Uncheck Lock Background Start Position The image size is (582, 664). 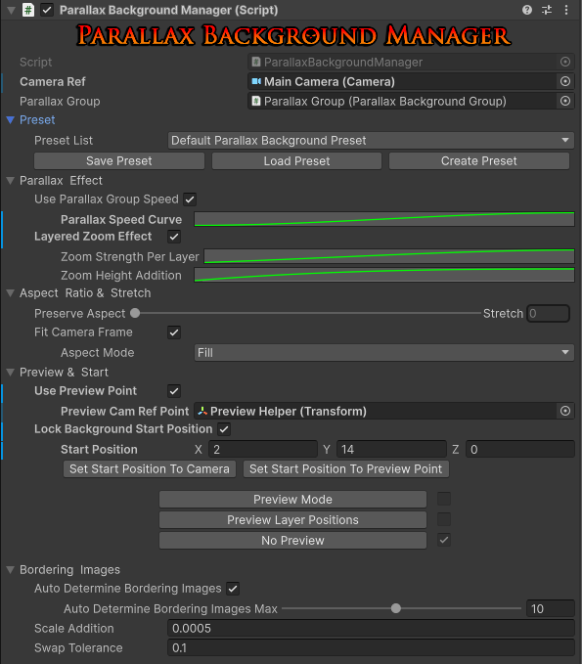click(x=224, y=429)
